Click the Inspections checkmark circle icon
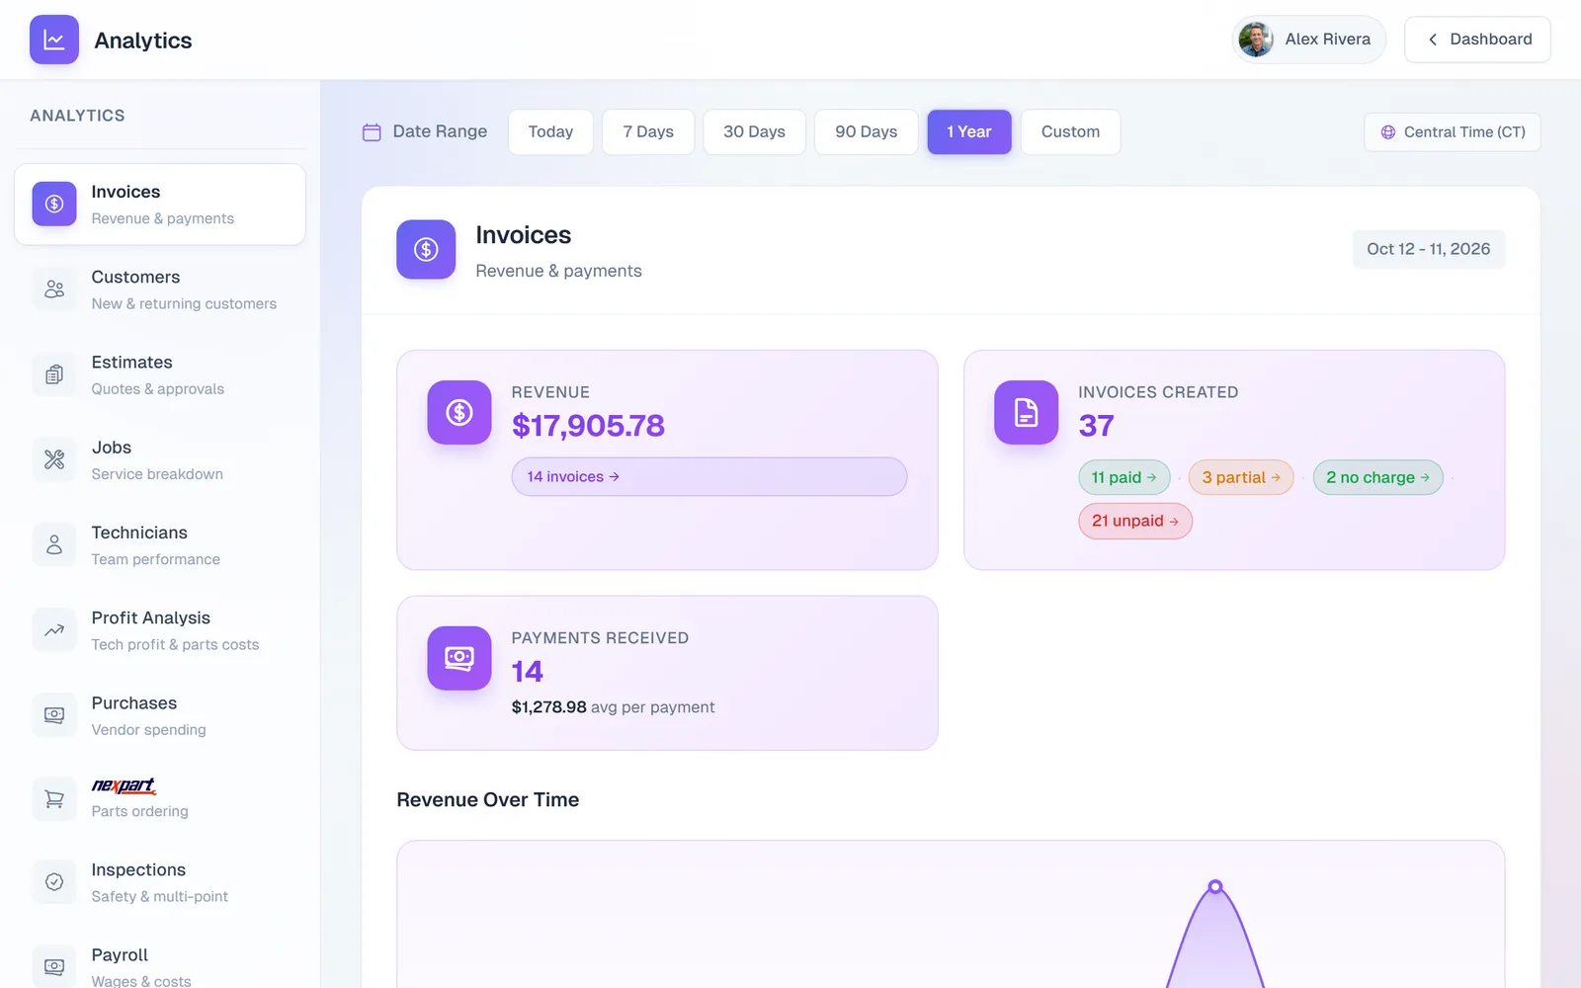1581x988 pixels. click(x=54, y=882)
